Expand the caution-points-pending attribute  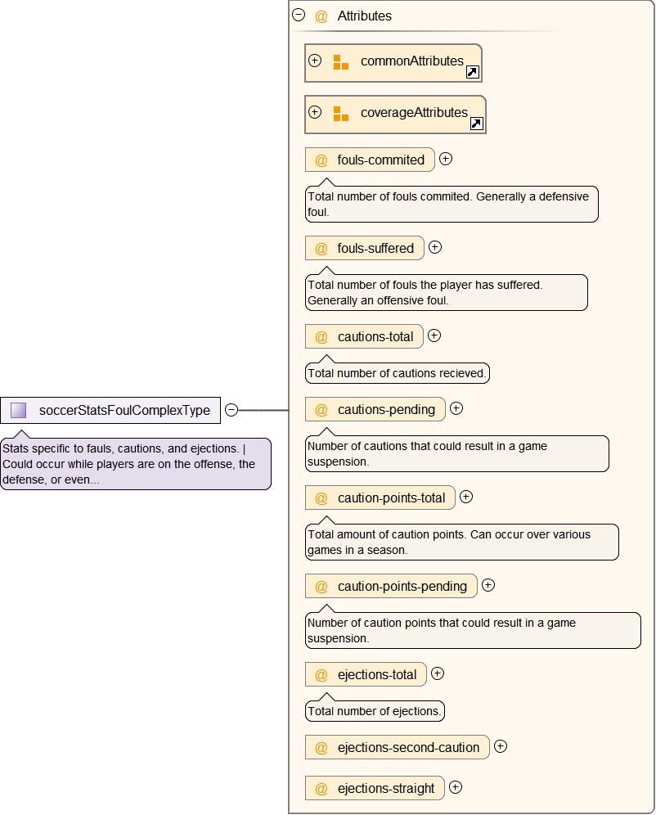tap(488, 585)
